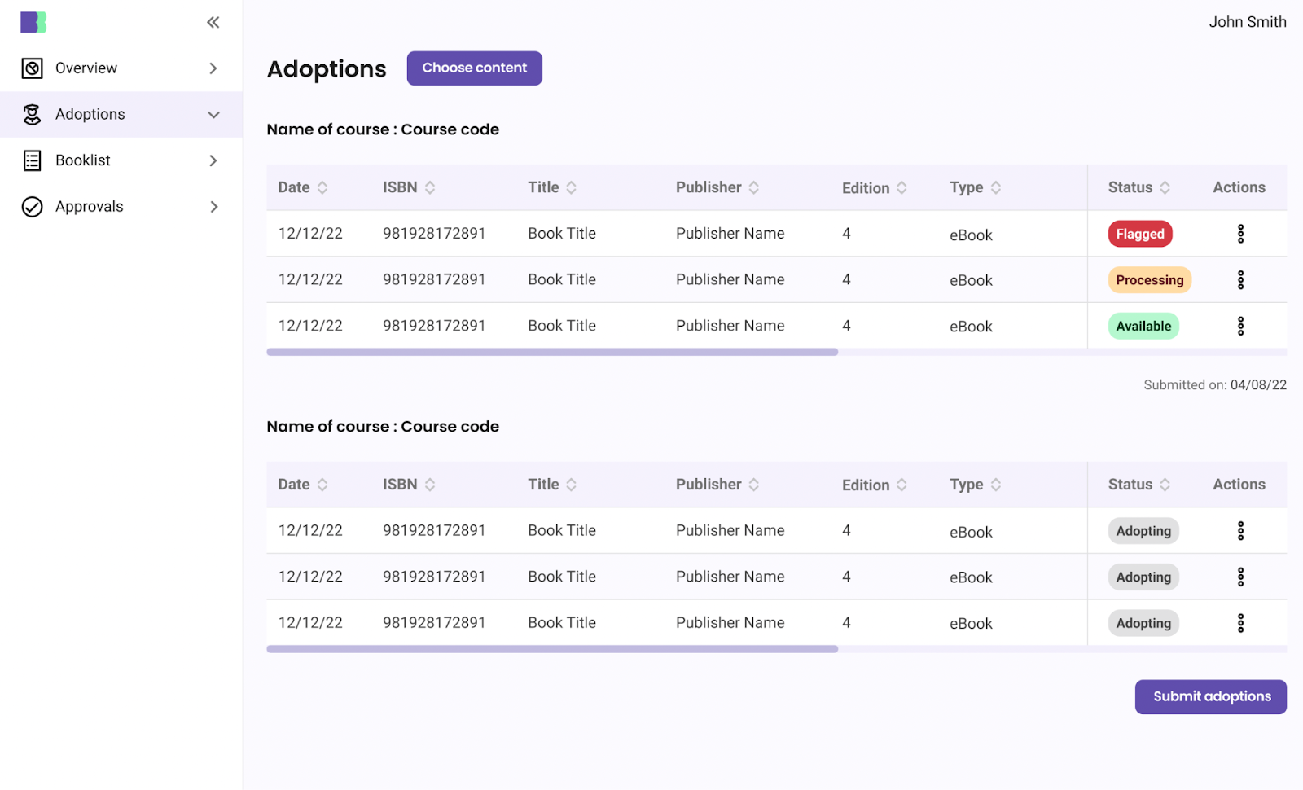Screen dimensions: 1303x790
Task: Sort second table by Status column
Action: point(1165,485)
